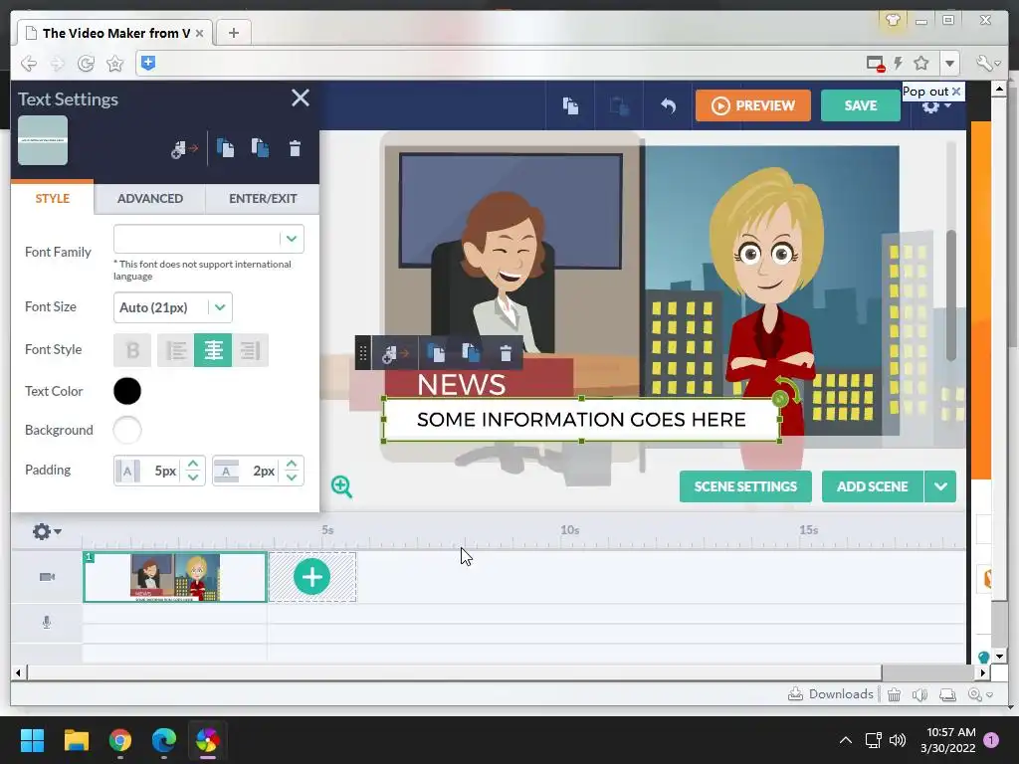Open the dropdown arrow beside the address bar star
The width and height of the screenshot is (1019, 764).
tap(949, 63)
